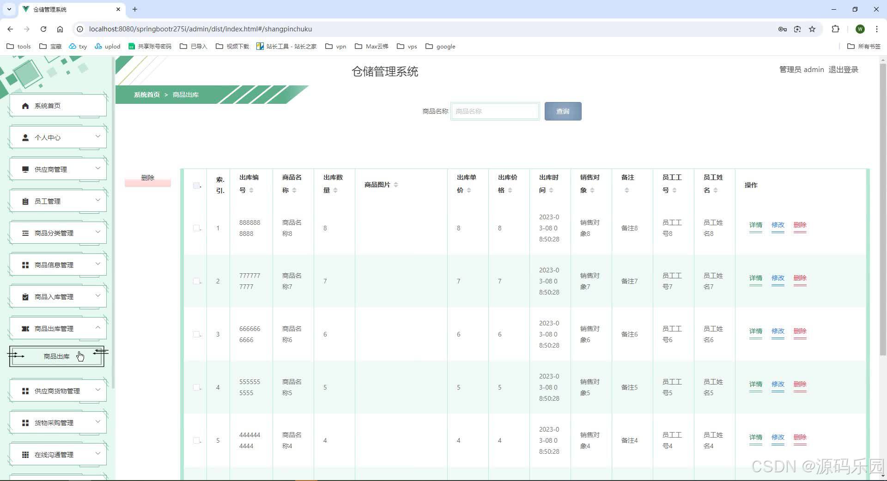Click 详情 link on the first row
Image resolution: width=887 pixels, height=481 pixels.
(x=755, y=226)
